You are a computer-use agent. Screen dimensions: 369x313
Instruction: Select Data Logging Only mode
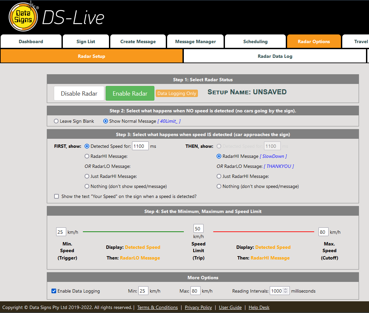(177, 93)
